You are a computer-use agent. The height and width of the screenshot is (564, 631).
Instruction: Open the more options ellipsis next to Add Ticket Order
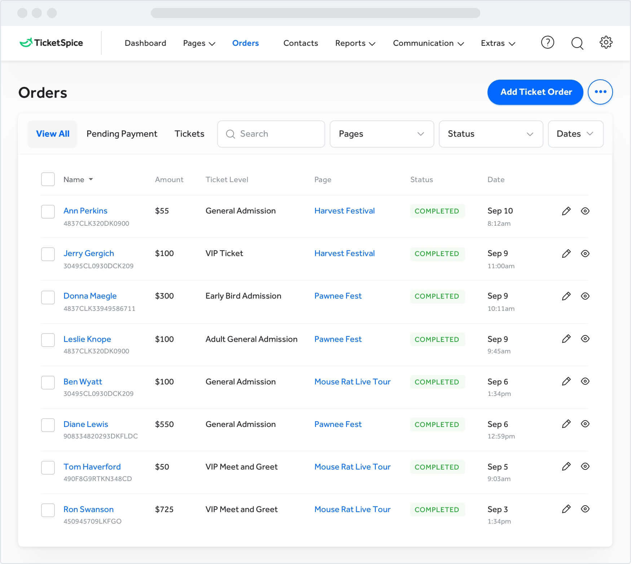(600, 92)
